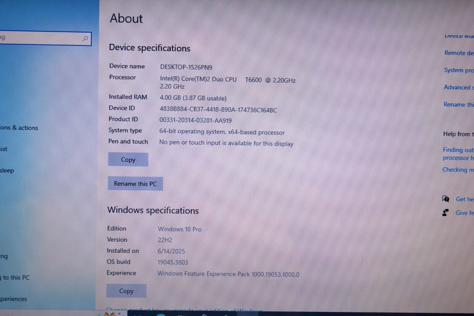Copy the Windows specifications details
This screenshot has width=474, height=316.
point(126,291)
